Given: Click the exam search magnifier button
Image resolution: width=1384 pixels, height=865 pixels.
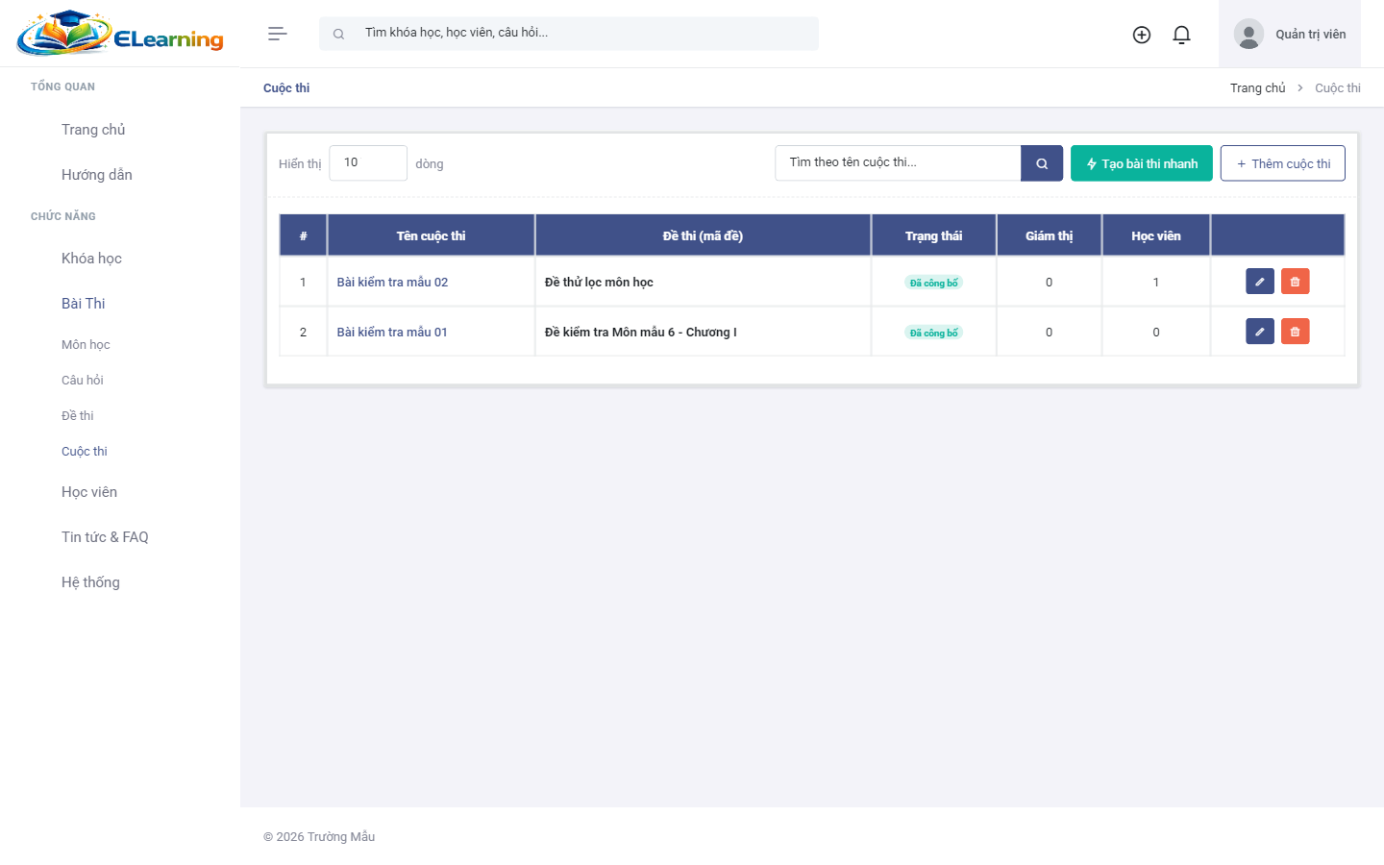Looking at the screenshot, I should (x=1042, y=163).
